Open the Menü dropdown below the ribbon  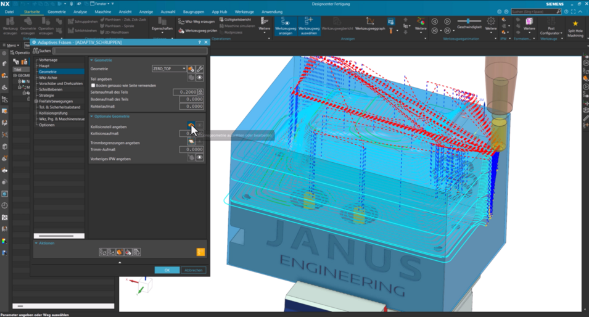[x=10, y=46]
